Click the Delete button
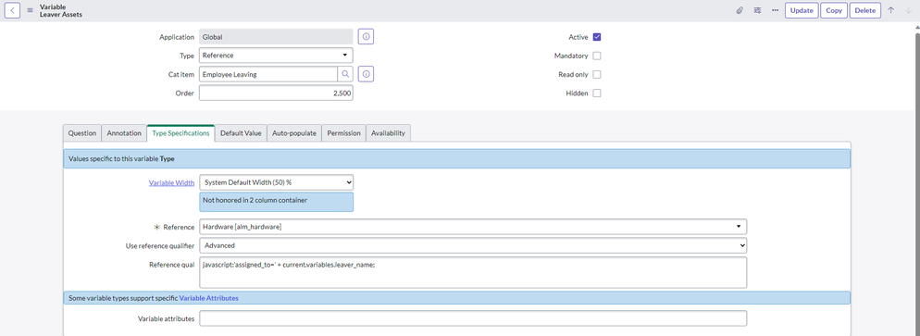 [864, 10]
